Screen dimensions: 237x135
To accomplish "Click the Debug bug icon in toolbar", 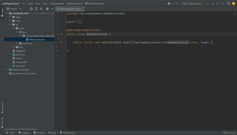I will pyautogui.click(x=213, y=3).
